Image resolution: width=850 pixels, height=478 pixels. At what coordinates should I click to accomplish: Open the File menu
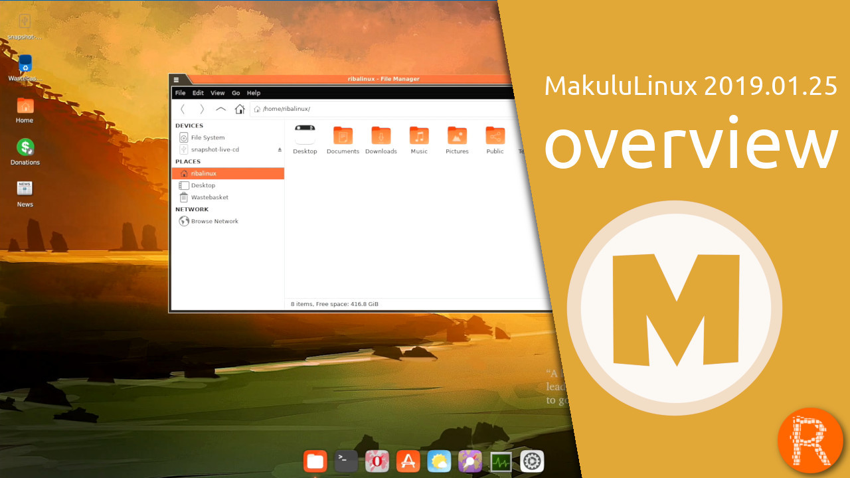(180, 93)
